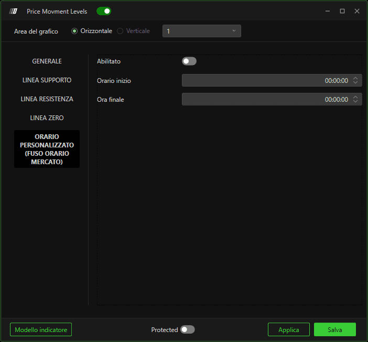The height and width of the screenshot is (342, 368).
Task: Open the chart area number dropdown
Action: (x=202, y=31)
